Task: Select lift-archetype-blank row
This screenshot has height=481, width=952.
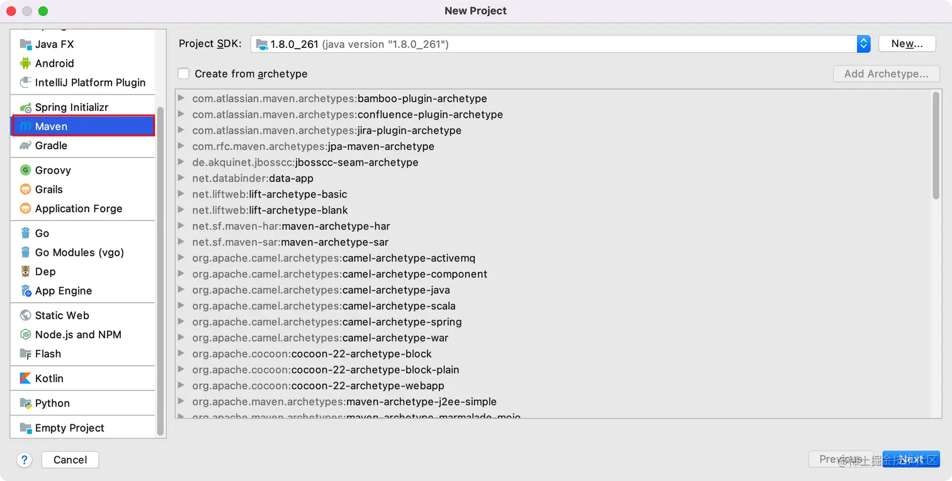Action: tap(554, 210)
